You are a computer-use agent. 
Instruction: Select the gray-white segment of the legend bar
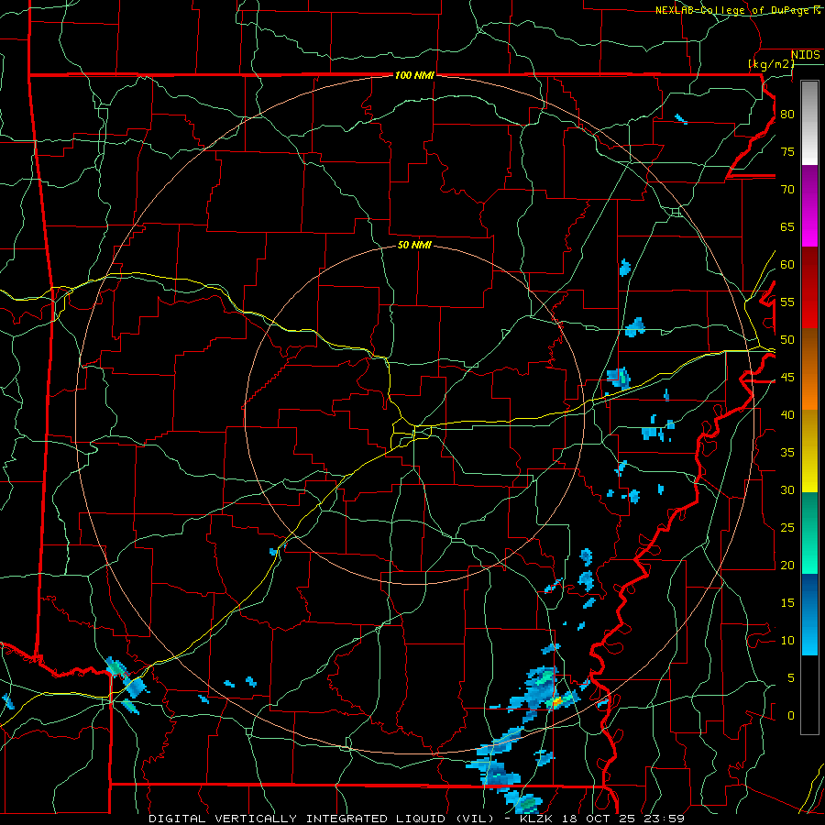point(809,123)
